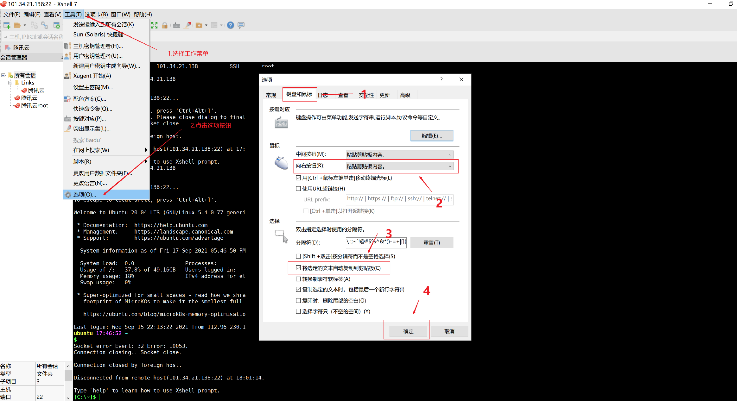Click the disconnect session toolbar icon

click(34, 25)
